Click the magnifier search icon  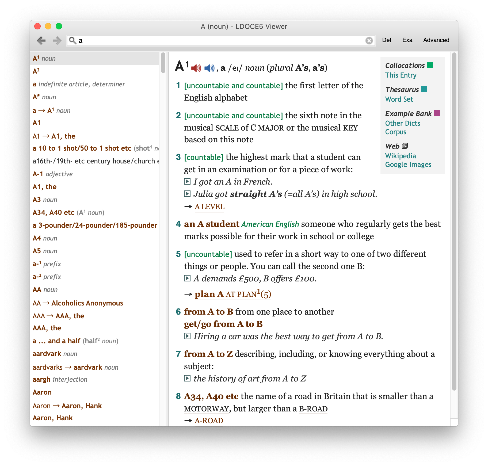[73, 40]
